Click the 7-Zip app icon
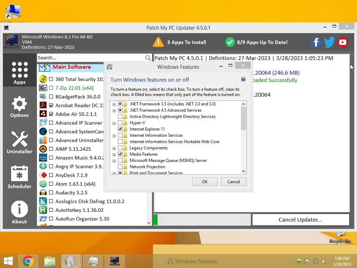The width and height of the screenshot is (357, 268). 43,88
